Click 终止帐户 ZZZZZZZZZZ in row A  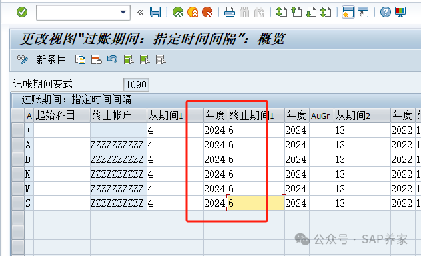[x=119, y=145]
